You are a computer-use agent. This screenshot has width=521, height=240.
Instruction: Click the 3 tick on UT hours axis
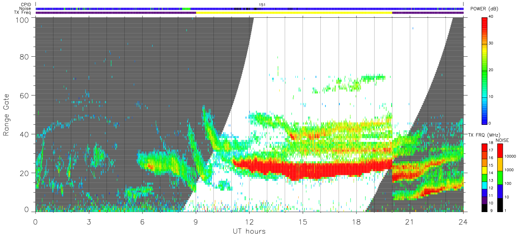[x=89, y=222]
